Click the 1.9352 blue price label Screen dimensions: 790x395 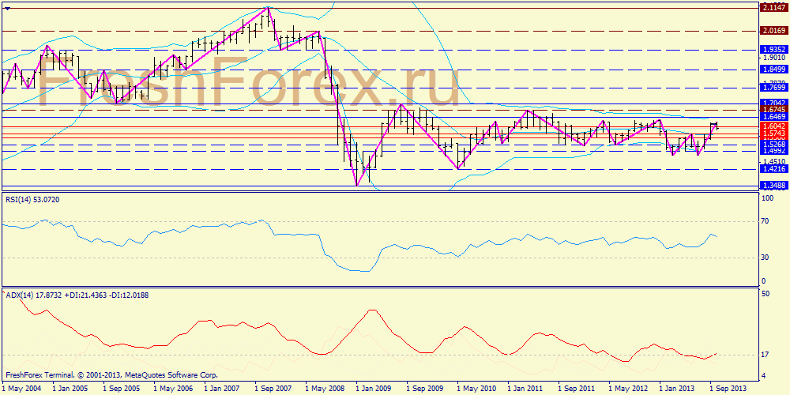(773, 49)
